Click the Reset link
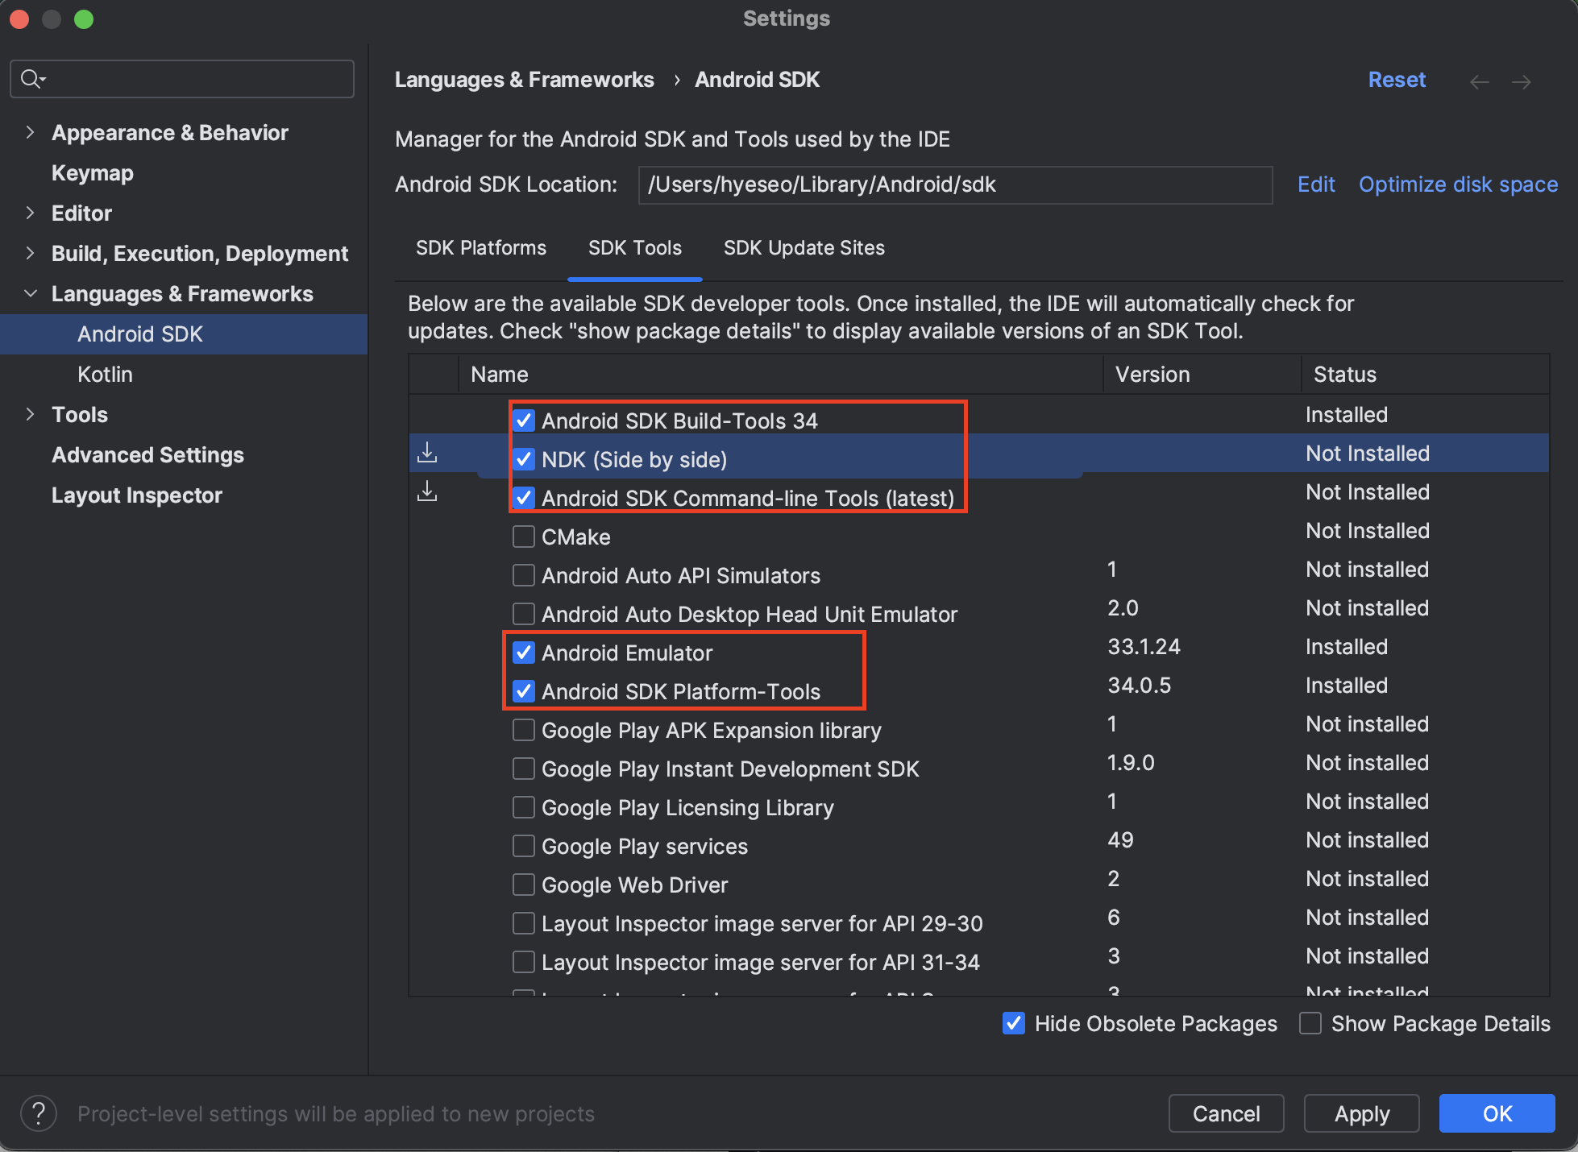Viewport: 1578px width, 1152px height. [1397, 80]
